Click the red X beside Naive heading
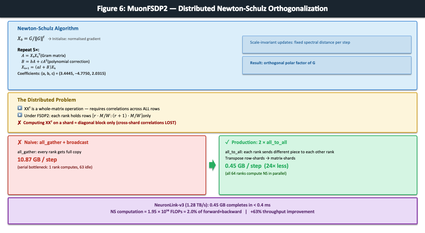The width and height of the screenshot is (425, 233). point(20,142)
